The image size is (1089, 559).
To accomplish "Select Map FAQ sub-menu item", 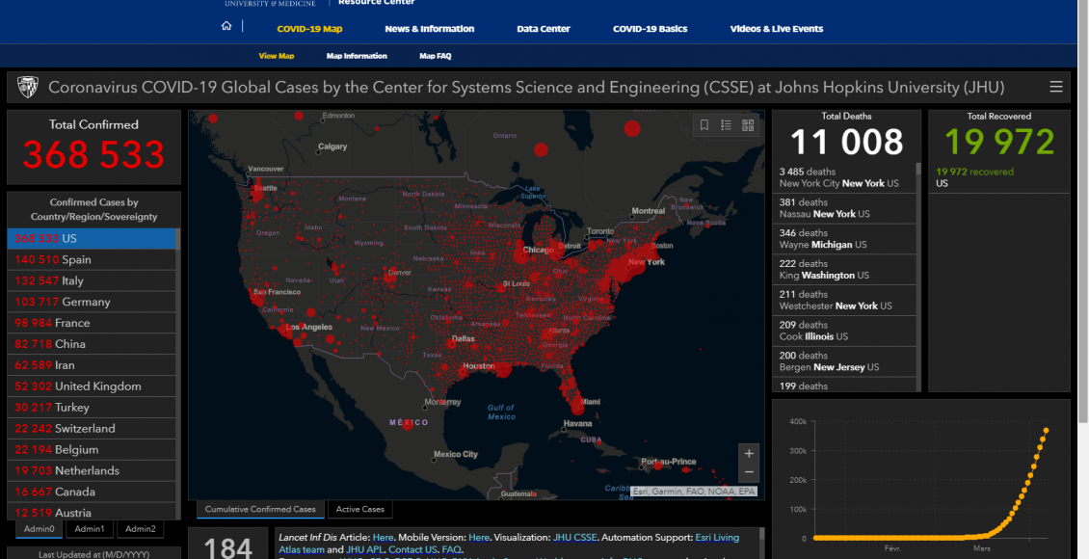I will [436, 56].
